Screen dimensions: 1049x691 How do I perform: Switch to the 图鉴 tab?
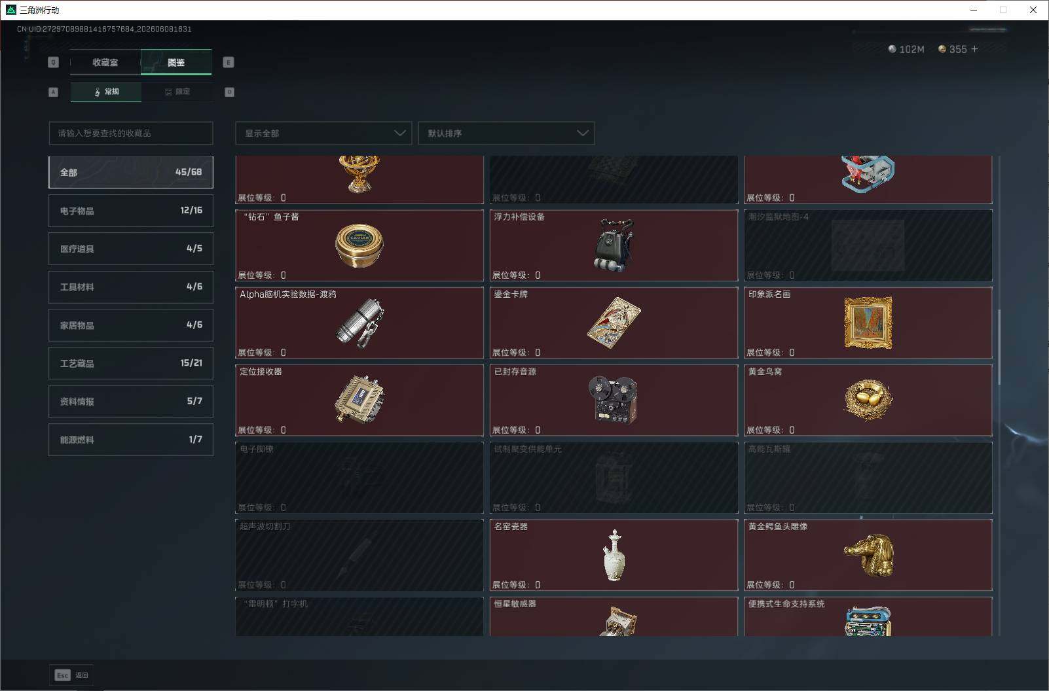click(176, 62)
